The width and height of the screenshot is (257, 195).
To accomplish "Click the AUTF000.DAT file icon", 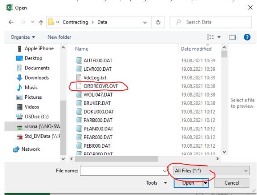I will coord(79,60).
